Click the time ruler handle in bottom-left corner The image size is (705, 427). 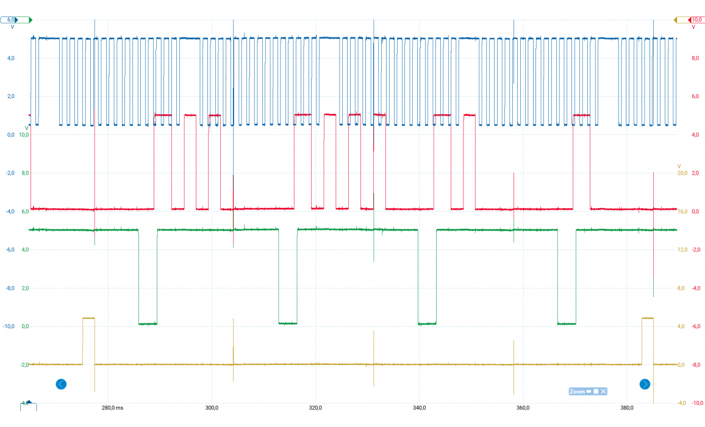(28, 406)
